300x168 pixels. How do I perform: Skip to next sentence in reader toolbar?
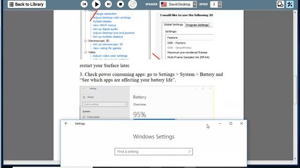pos(108,4)
